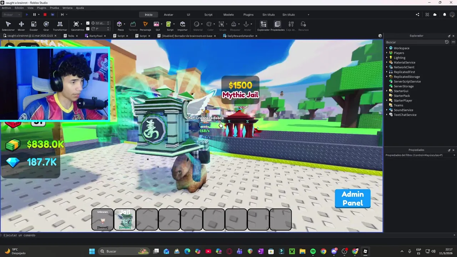Open the Ventana menu
The height and width of the screenshot is (257, 457).
pyautogui.click(x=67, y=8)
